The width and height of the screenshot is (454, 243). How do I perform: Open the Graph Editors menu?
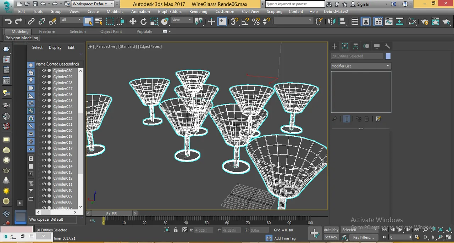pyautogui.click(x=170, y=11)
